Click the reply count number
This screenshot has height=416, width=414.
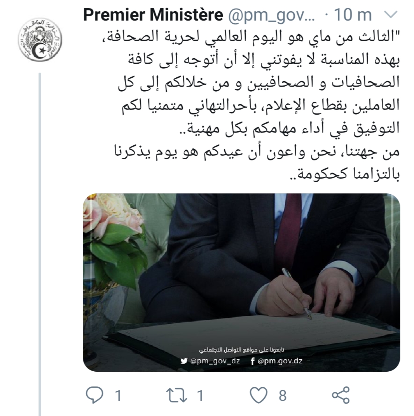click(118, 395)
